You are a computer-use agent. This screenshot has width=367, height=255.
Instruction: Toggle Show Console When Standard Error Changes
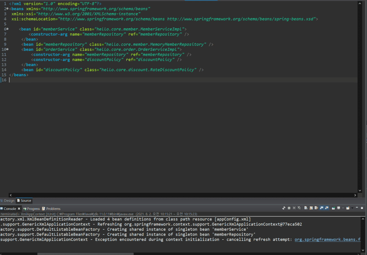(327, 208)
